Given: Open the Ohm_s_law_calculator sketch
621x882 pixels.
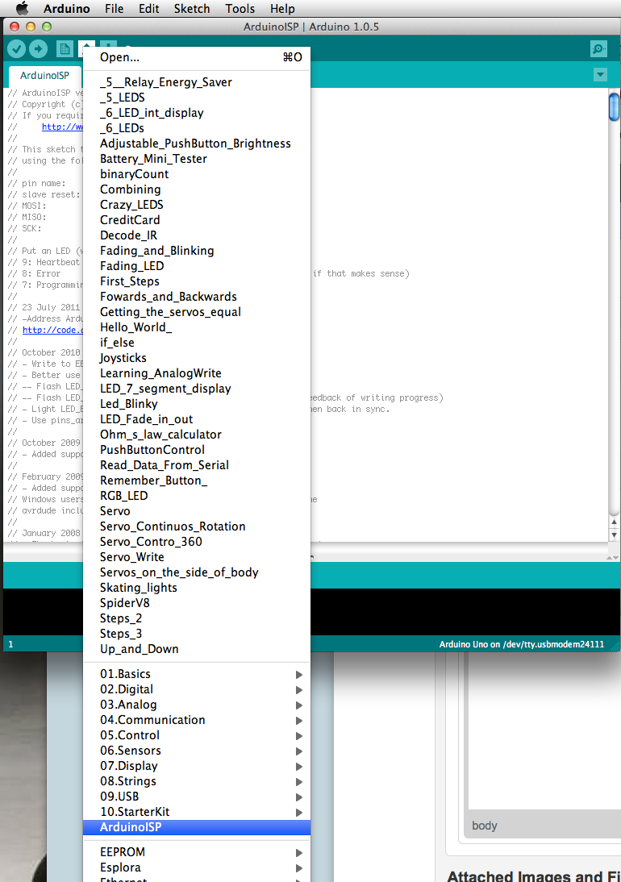Looking at the screenshot, I should 197,435.
